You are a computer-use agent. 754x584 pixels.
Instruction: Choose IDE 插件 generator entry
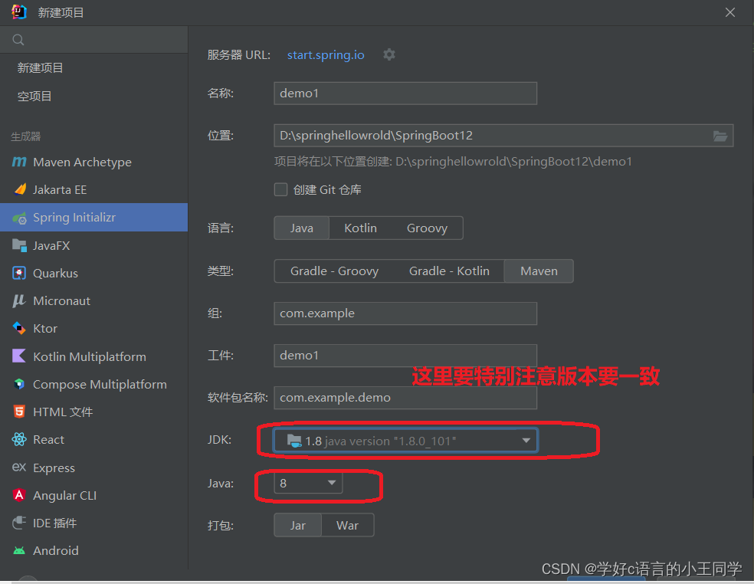click(93, 523)
